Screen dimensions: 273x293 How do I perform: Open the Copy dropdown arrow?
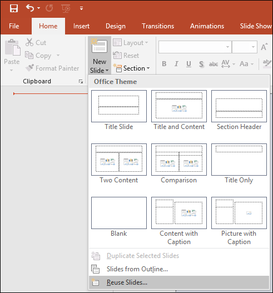pyautogui.click(x=58, y=55)
